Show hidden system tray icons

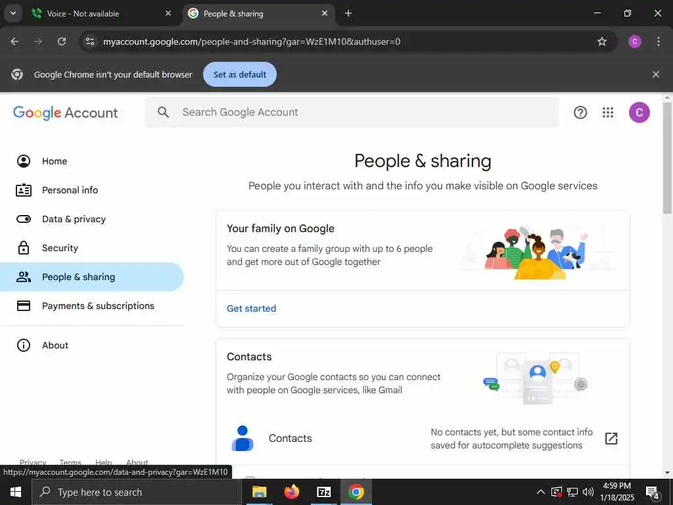[541, 492]
